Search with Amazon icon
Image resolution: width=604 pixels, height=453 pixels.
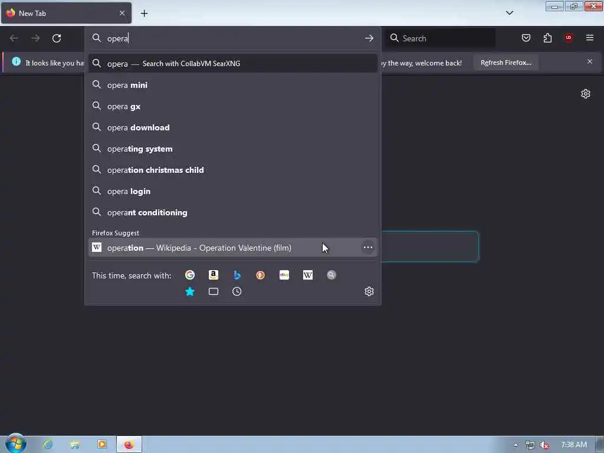click(214, 275)
